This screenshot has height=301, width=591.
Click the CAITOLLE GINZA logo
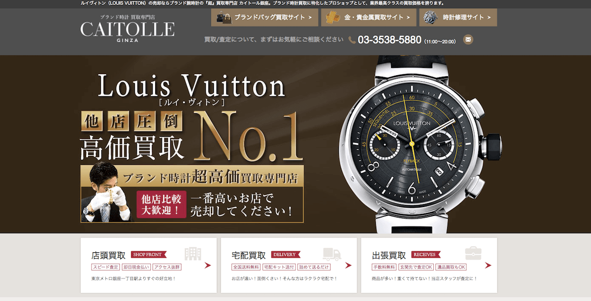tap(128, 29)
